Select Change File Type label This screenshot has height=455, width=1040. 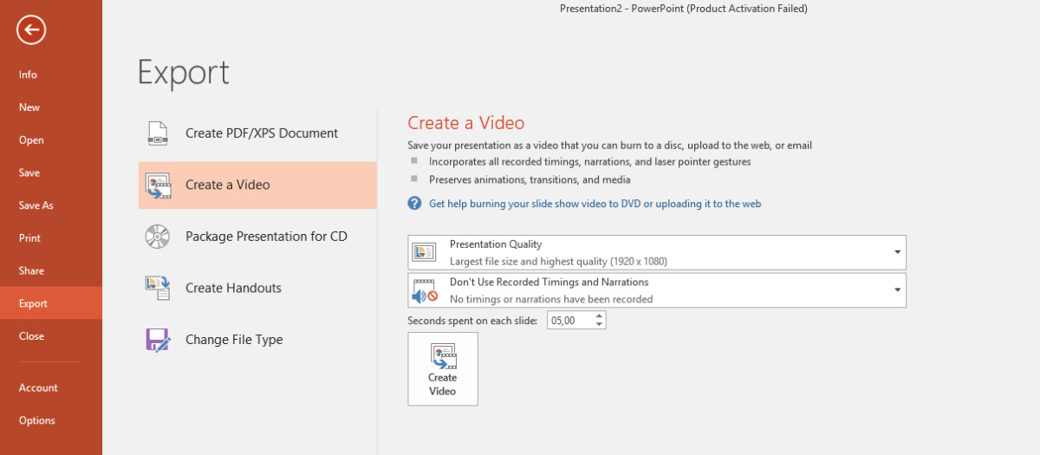coord(234,340)
